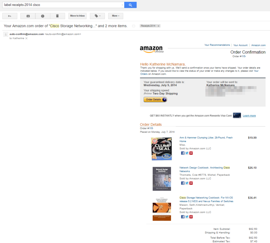This screenshot has width=270, height=243.
Task: Open the Cisco Storage Networking Cookbook cover image
Action: point(162,209)
